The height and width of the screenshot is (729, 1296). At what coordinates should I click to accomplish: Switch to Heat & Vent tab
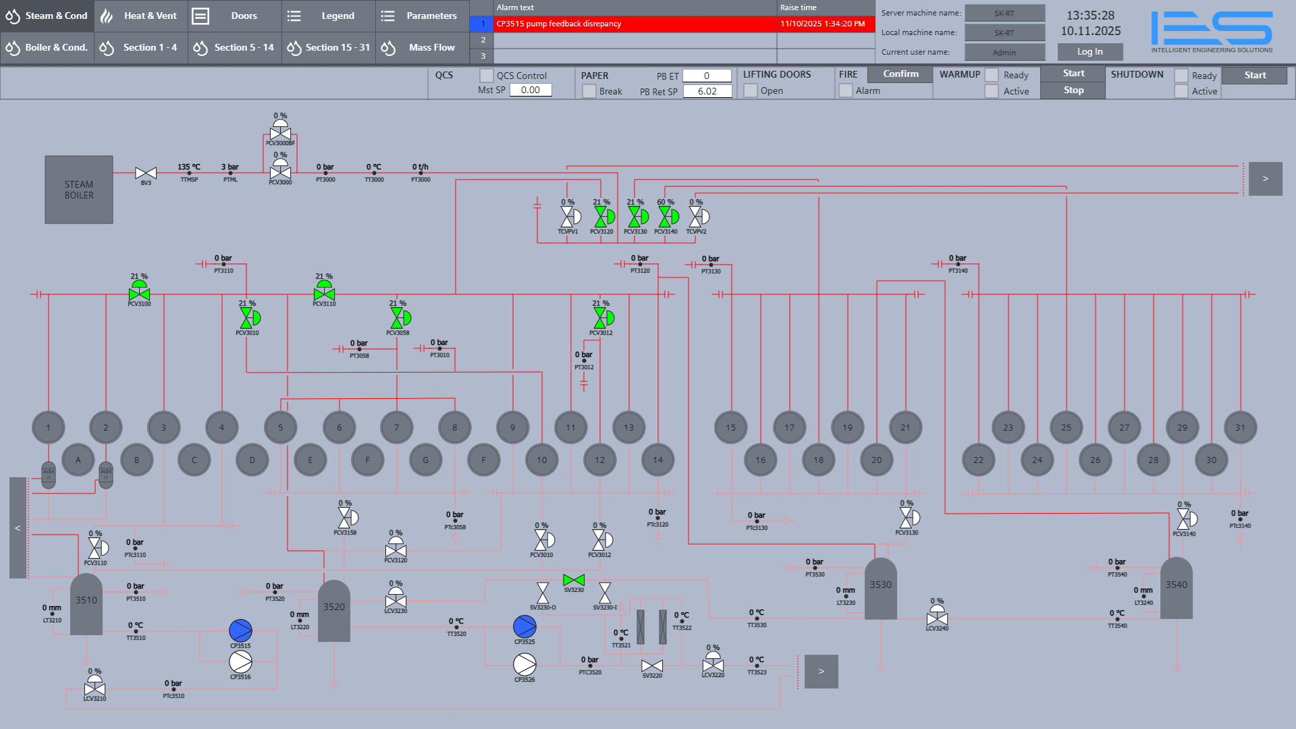[x=140, y=16]
